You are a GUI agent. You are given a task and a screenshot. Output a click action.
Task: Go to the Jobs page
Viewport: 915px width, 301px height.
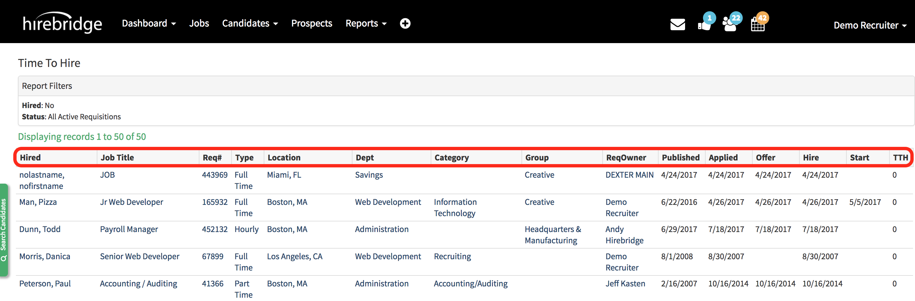click(x=199, y=24)
